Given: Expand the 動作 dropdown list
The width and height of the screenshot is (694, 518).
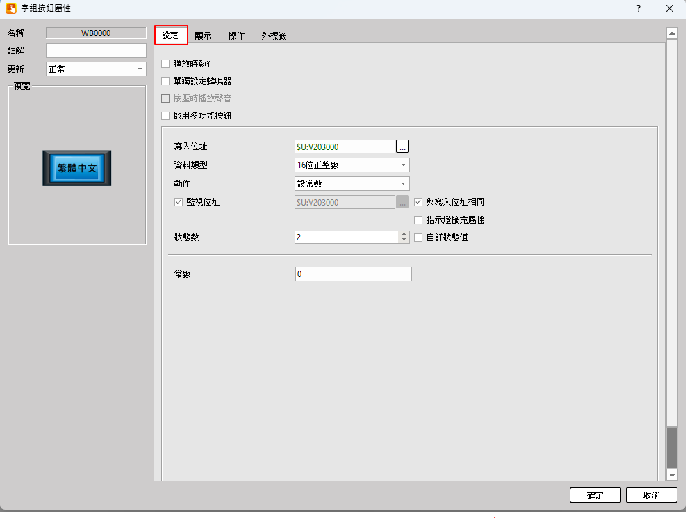Looking at the screenshot, I should [352, 184].
